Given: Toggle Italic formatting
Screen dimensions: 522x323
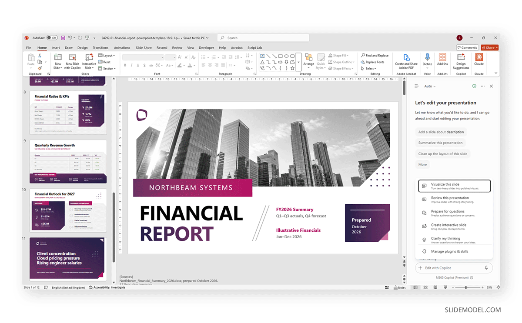Looking at the screenshot, I should pyautogui.click(x=132, y=65).
